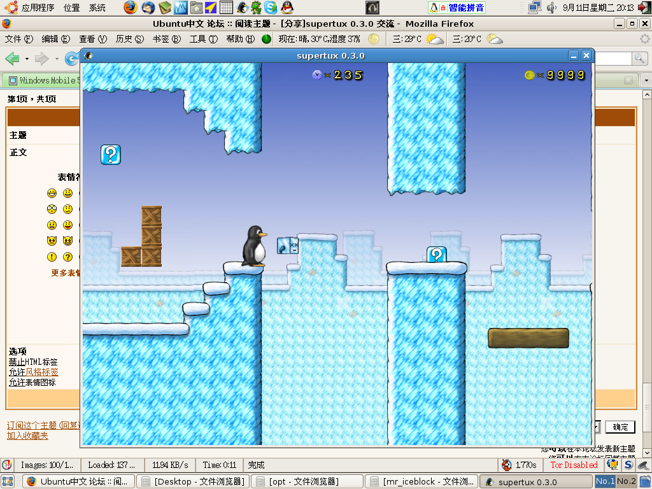
Task: Click the first smiley emoticon in forum list
Action: click(52, 193)
